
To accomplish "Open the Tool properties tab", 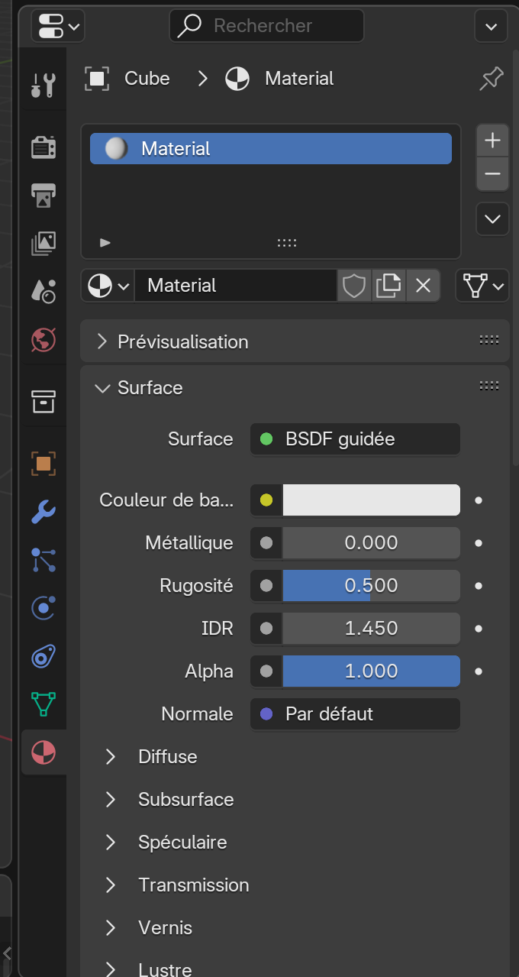I will [43, 85].
